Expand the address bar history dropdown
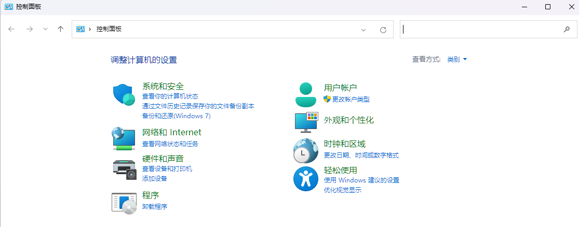This screenshot has height=227, width=579. 363,30
